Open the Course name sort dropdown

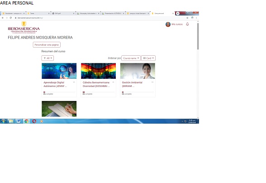[131, 58]
